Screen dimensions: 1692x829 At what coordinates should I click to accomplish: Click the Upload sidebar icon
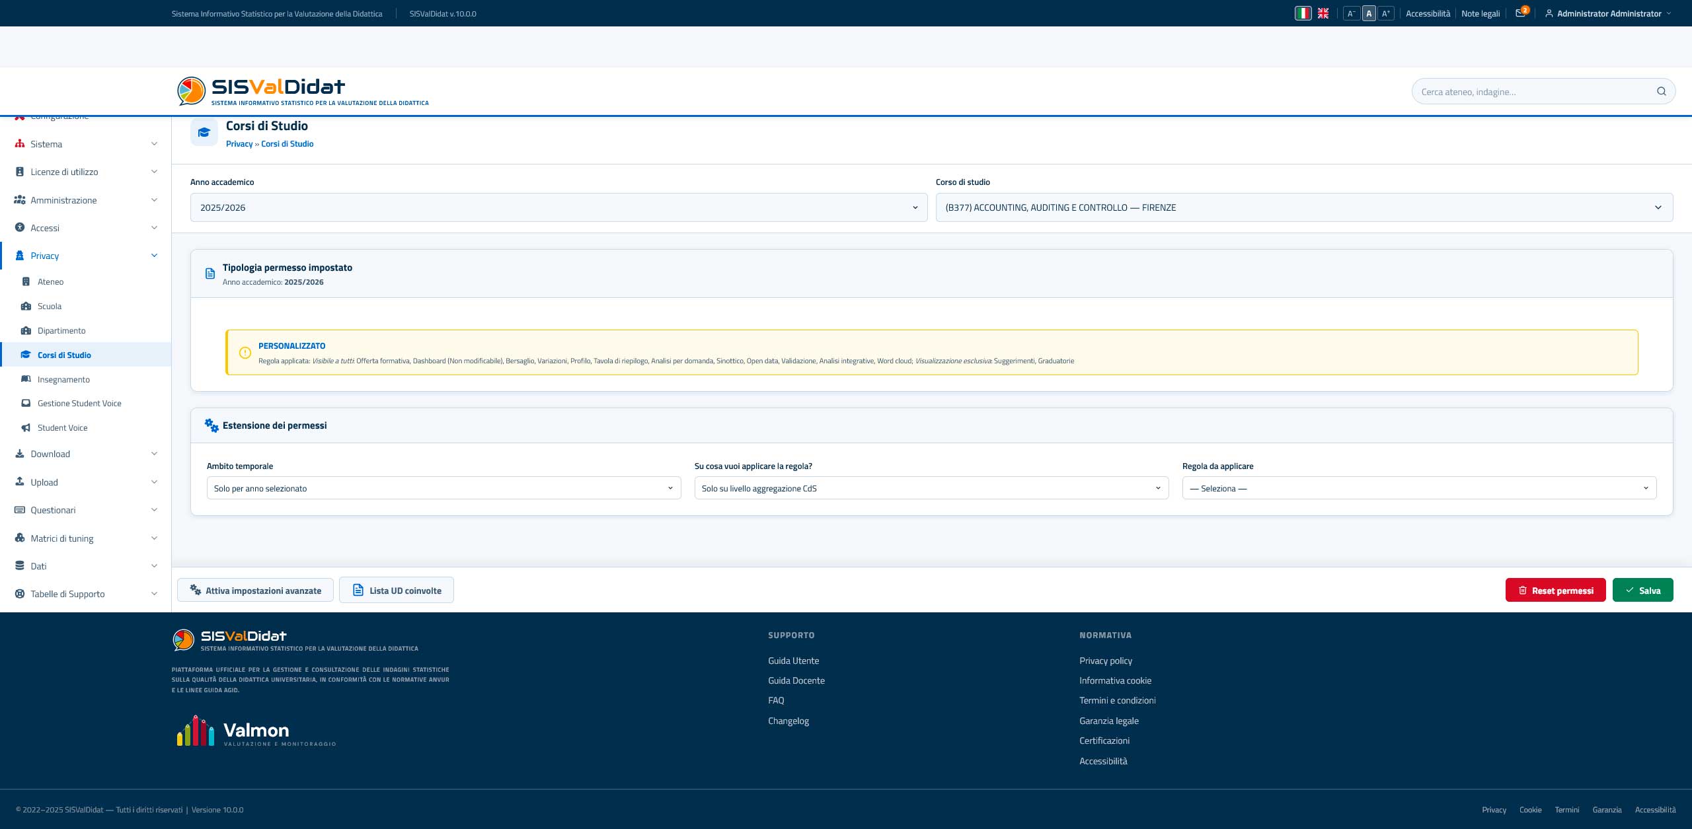(20, 482)
